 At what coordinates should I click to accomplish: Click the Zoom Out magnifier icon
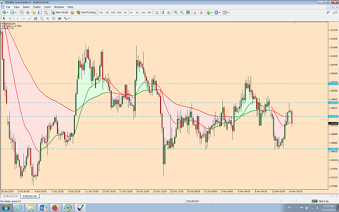coord(182,12)
